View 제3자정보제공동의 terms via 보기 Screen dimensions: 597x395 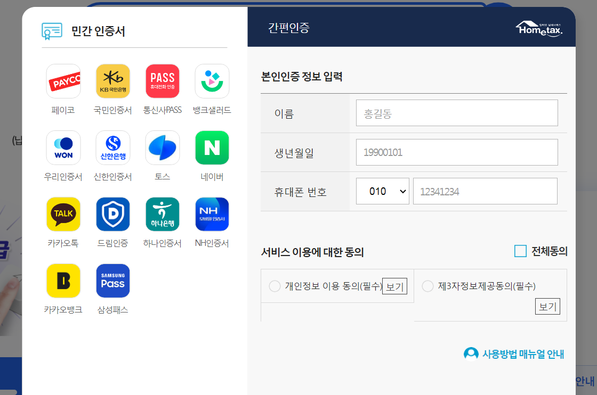pyautogui.click(x=547, y=307)
